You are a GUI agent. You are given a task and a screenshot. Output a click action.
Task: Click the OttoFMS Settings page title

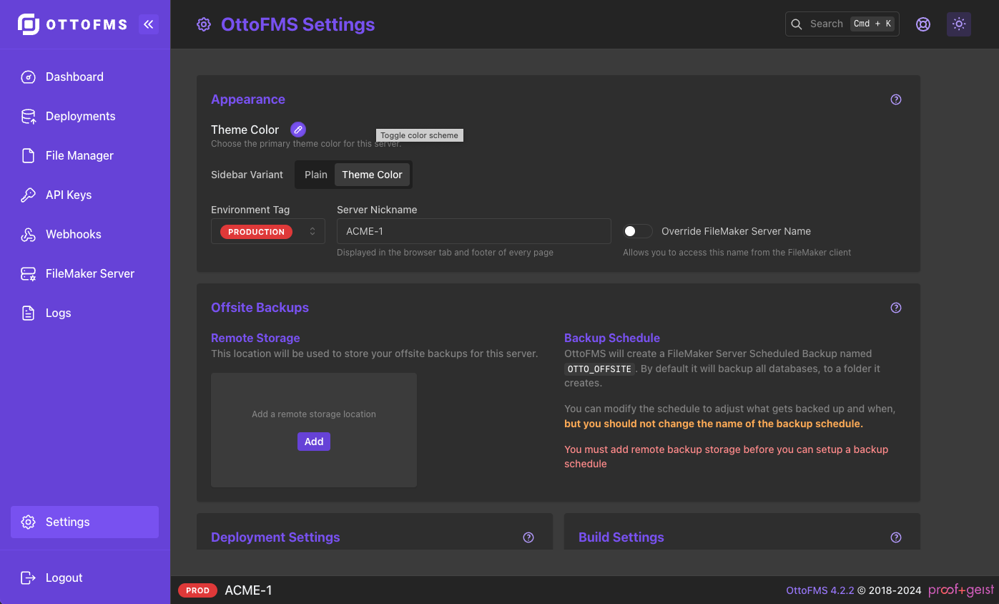[298, 24]
